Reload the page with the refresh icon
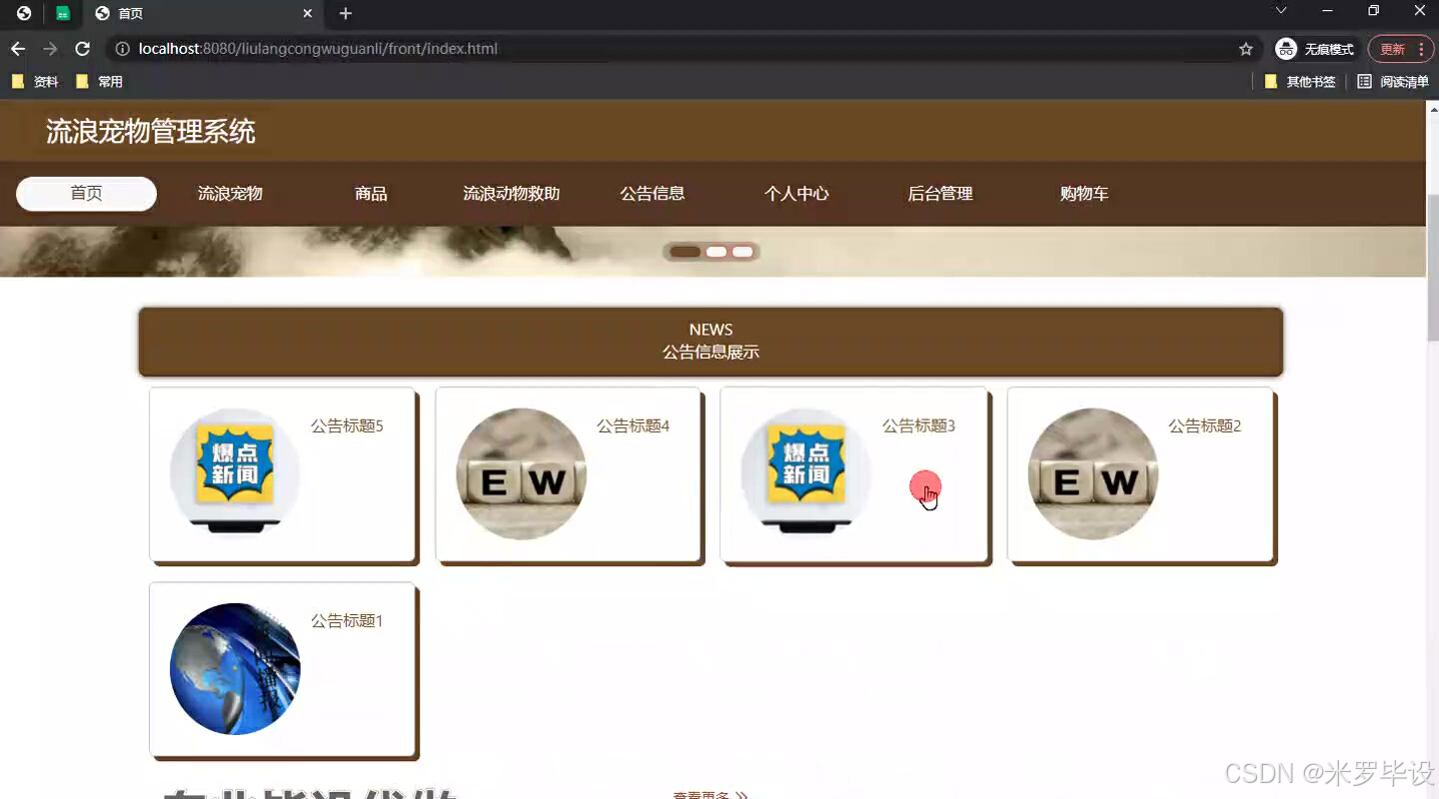Screen dimensions: 1439x799 pyautogui.click(x=83, y=49)
